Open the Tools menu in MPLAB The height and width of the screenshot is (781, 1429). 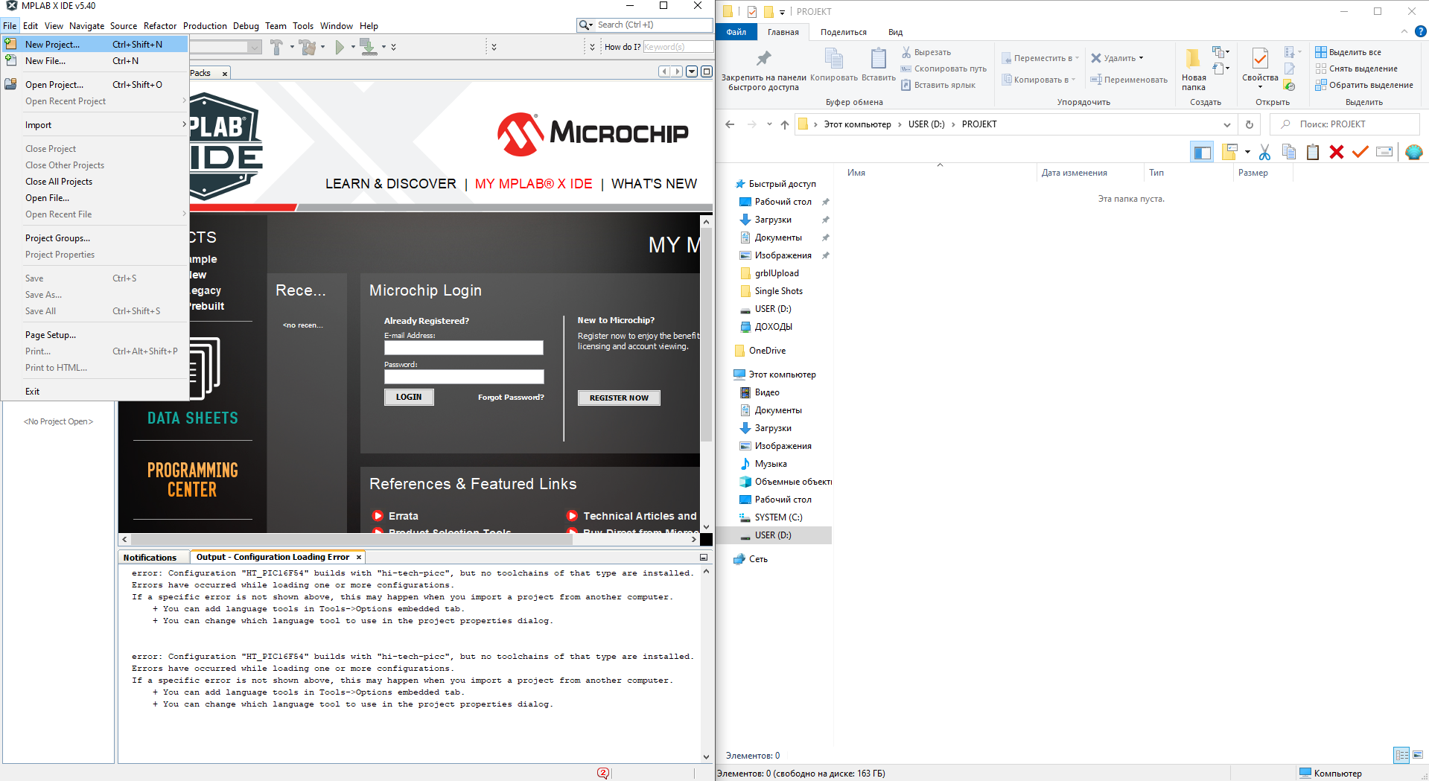(x=303, y=26)
